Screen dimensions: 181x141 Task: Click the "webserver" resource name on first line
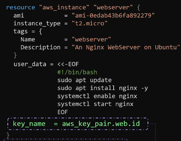point(113,7)
